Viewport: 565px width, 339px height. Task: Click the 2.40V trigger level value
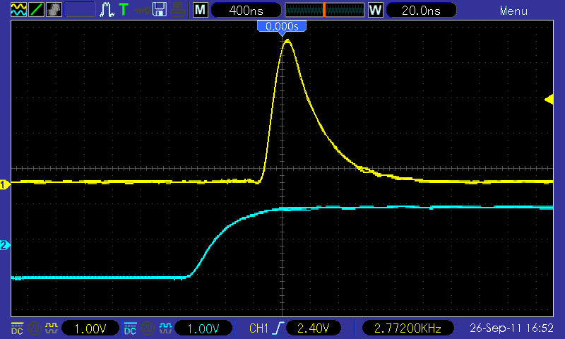tap(313, 328)
